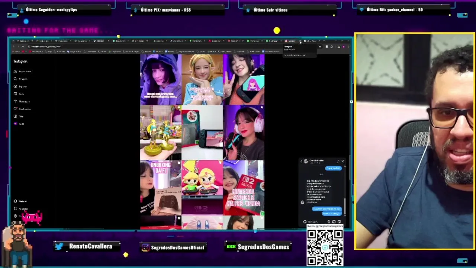Switch to the first browser tab
Viewport: 476px width, 268px height.
coord(24,41)
